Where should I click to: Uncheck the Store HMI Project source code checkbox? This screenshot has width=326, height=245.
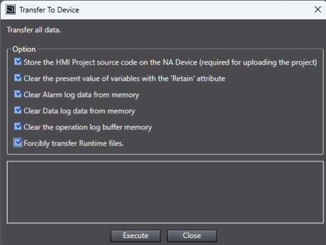coord(18,62)
